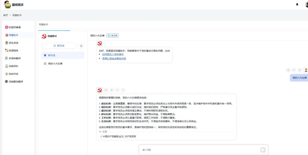Go to 首页 in the breadcrumb

(x=5, y=15)
